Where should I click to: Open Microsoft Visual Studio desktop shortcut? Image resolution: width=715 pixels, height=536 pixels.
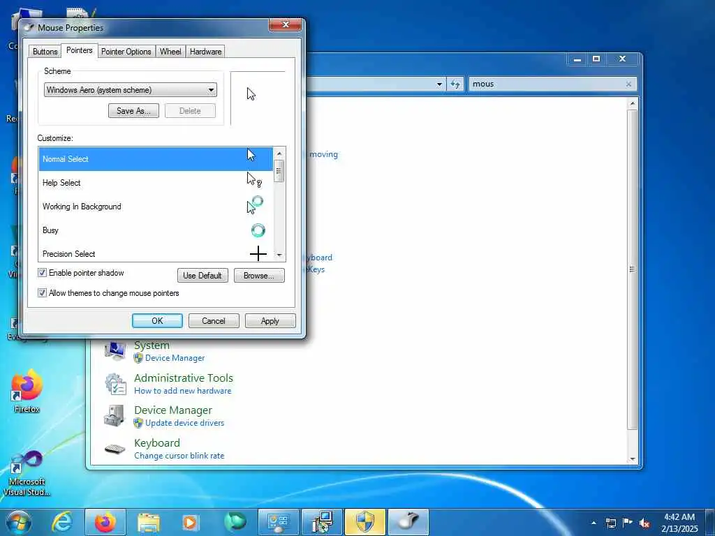[x=27, y=473]
